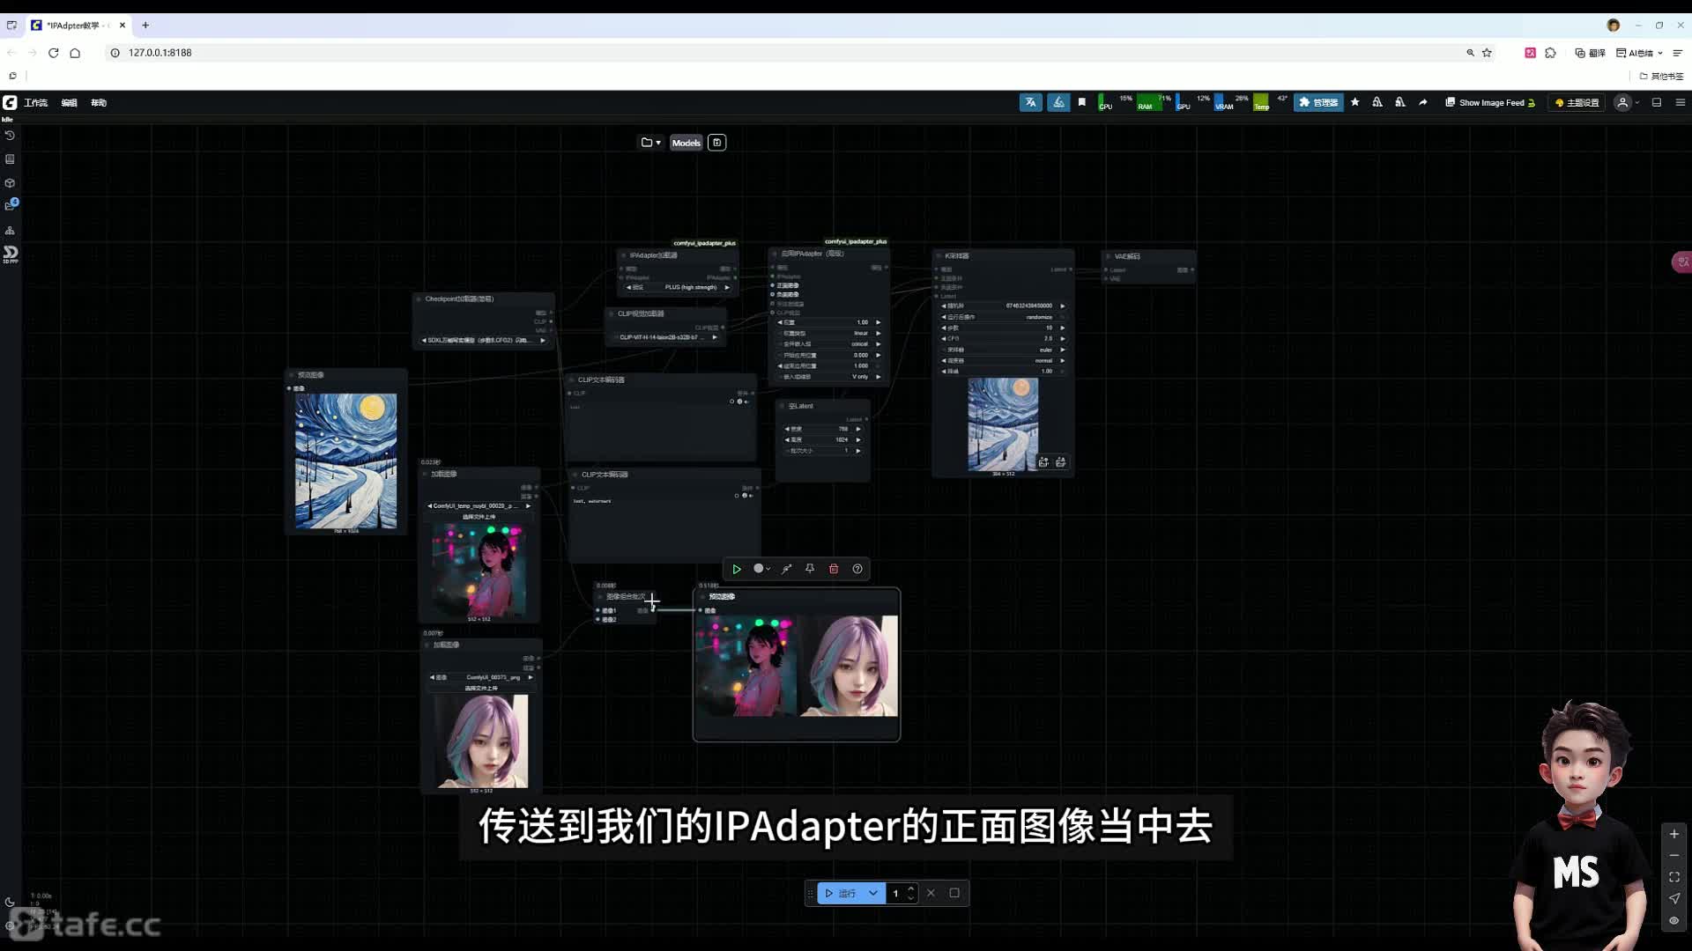Screen dimensions: 1692x951
Task: Click the Latent width 768 field
Action: tap(822, 429)
